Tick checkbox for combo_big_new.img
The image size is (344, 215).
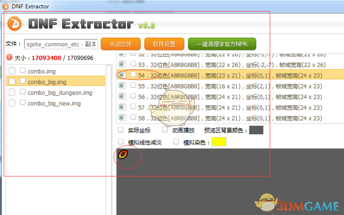click(23, 103)
